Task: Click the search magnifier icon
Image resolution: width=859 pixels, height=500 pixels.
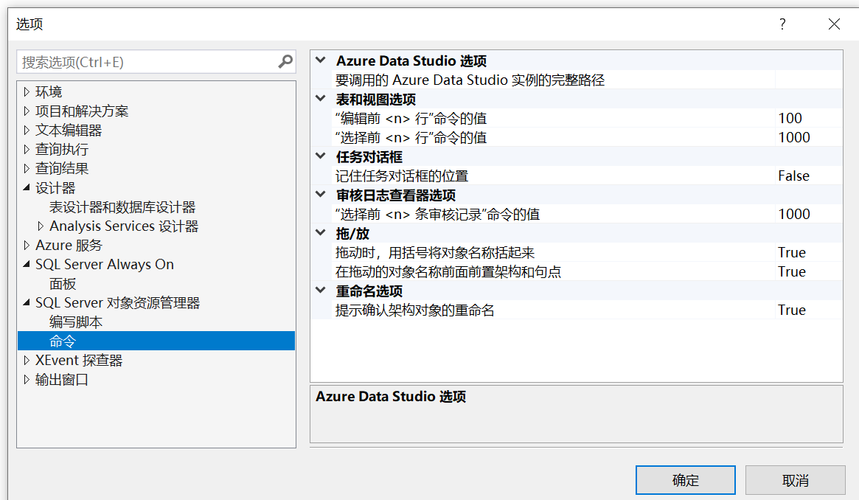Action: pos(285,62)
